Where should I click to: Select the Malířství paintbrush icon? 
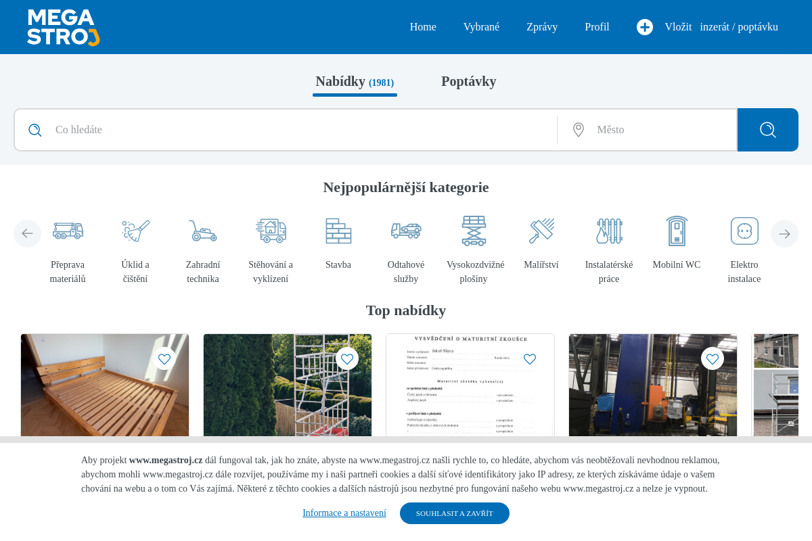(541, 231)
